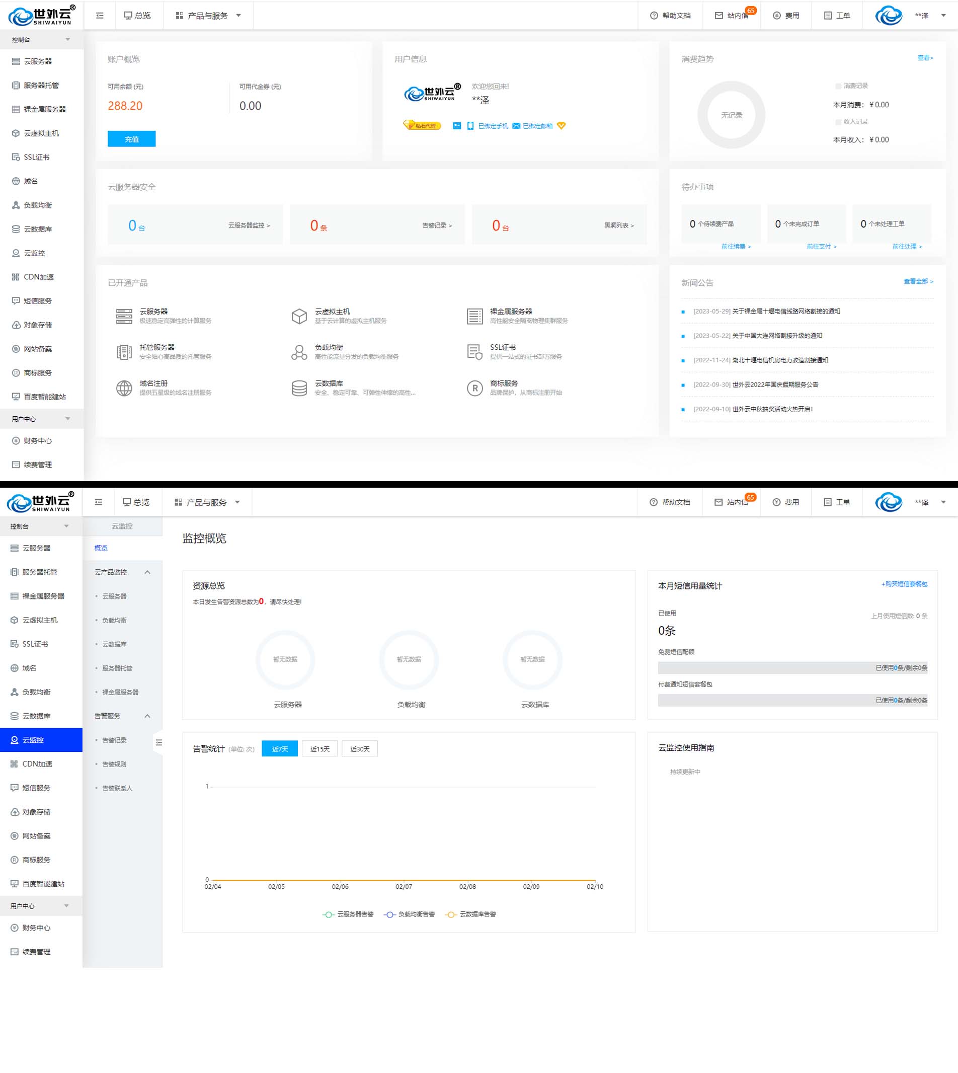Image resolution: width=958 pixels, height=1073 pixels.
Task: Click the 免费短信配额 usage progress bar
Action: pos(791,667)
